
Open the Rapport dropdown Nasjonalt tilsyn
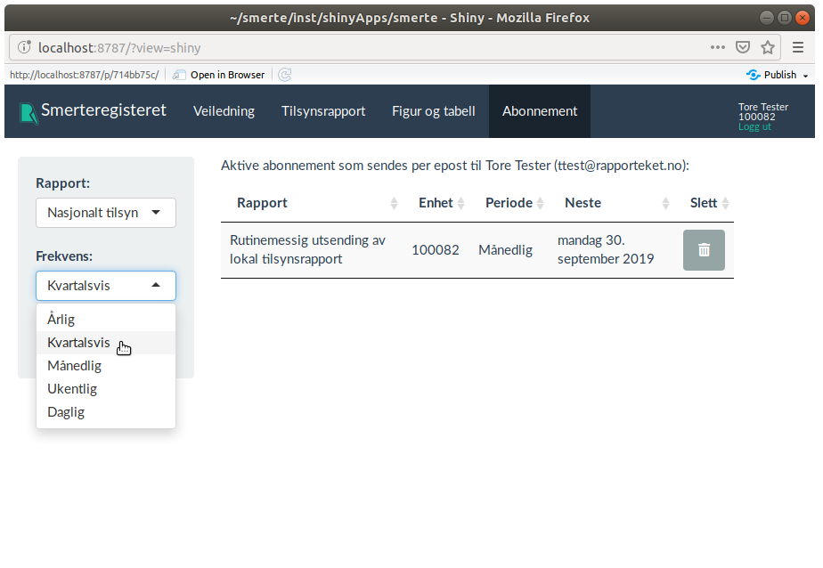click(x=105, y=213)
